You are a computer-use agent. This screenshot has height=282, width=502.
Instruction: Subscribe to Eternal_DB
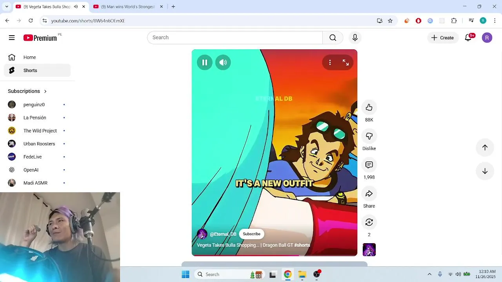click(x=251, y=234)
